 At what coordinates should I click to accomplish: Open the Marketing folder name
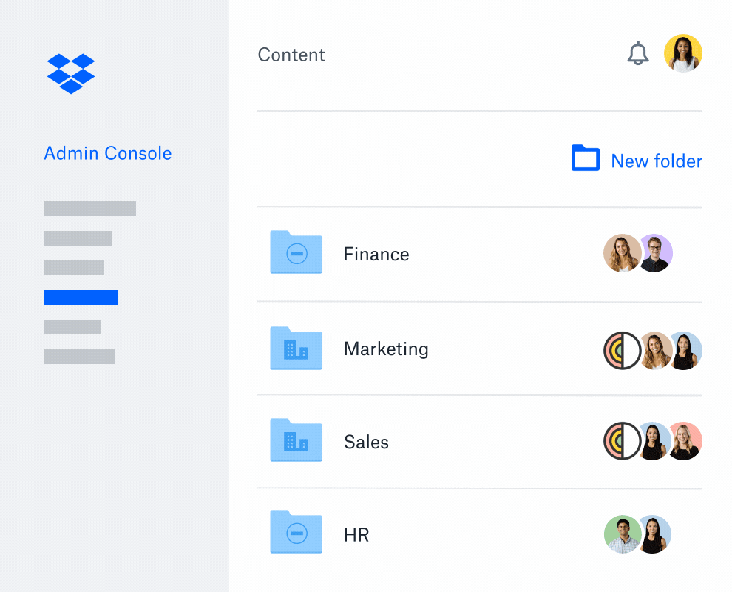click(x=386, y=349)
